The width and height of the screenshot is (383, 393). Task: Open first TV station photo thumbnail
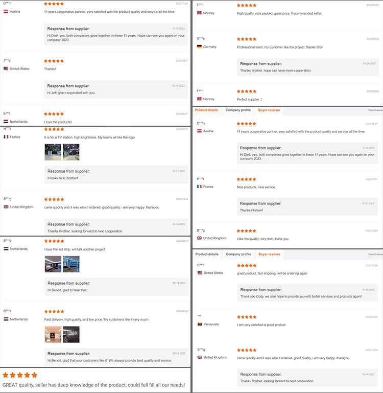tap(53, 152)
